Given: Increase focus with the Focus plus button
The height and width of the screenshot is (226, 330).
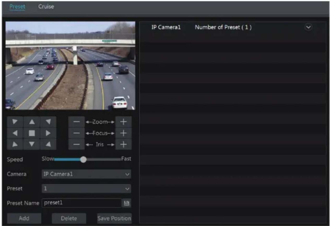Looking at the screenshot, I should [123, 133].
